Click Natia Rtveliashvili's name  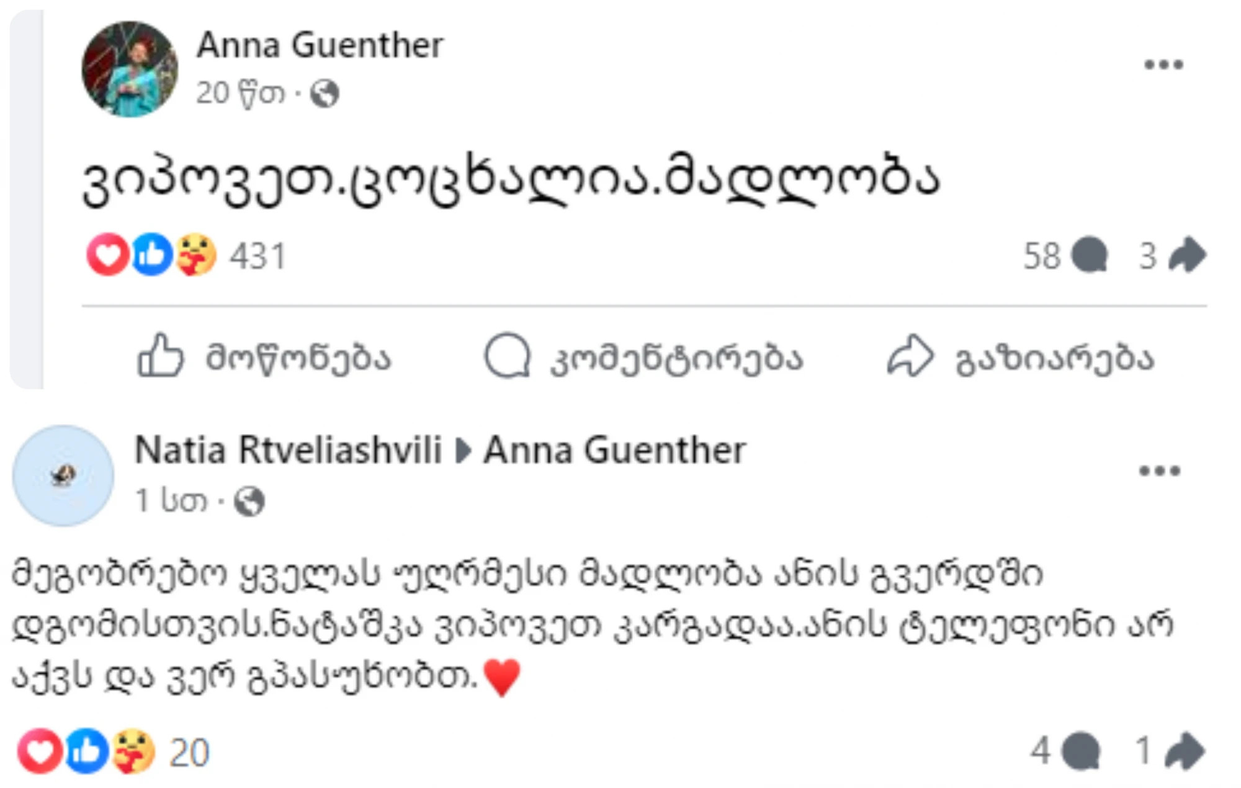288,449
